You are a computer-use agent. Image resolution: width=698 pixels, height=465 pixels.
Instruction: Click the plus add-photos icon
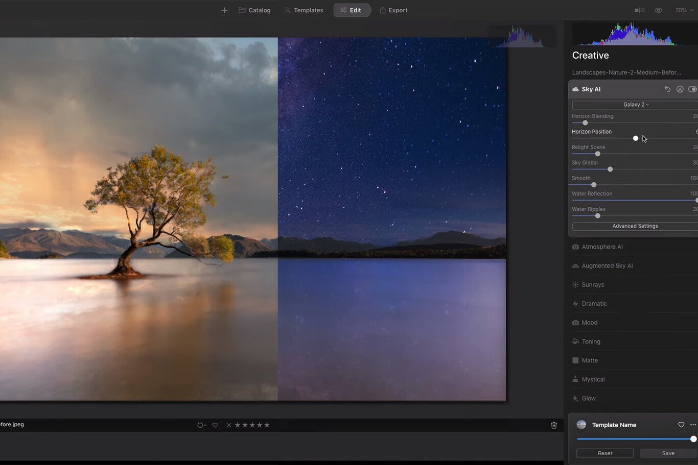224,10
